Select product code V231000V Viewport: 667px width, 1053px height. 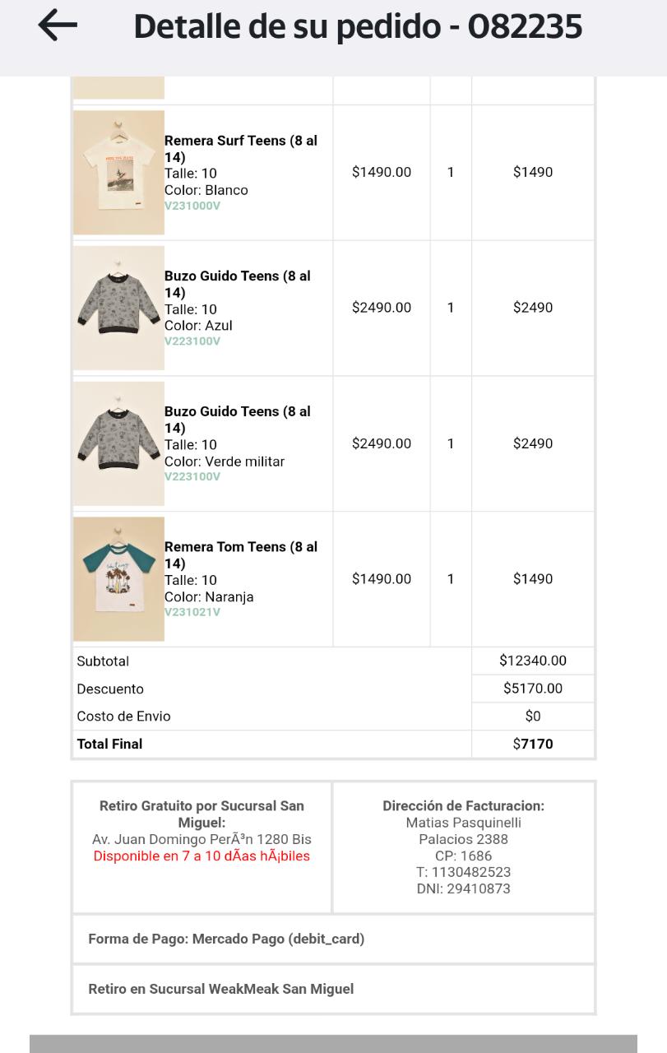click(192, 206)
